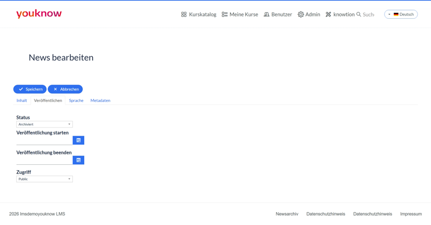The height and width of the screenshot is (225, 431).
Task: Click the knowtion tools icon
Action: tap(328, 14)
